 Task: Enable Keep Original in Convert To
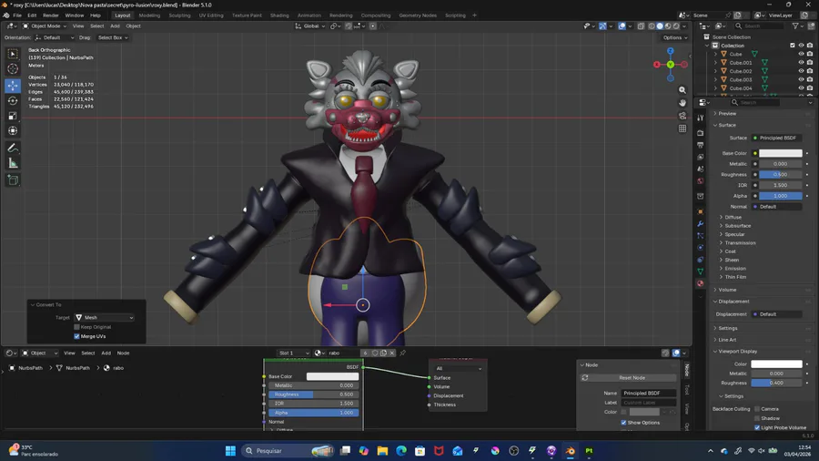(76, 327)
